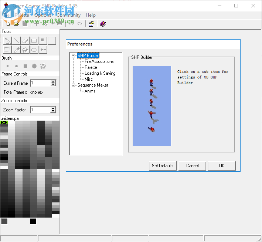Select the plus-minus Darken/Lighten tool
Viewport: 262px width, 242px height.
[x=43, y=50]
